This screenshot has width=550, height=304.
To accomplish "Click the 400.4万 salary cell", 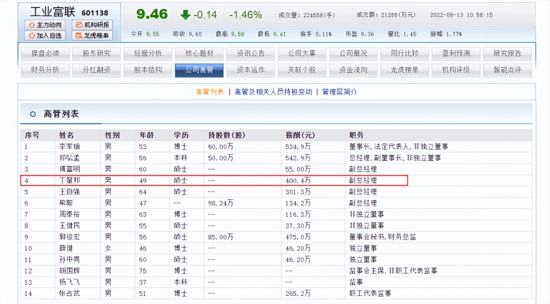I will [x=298, y=181].
